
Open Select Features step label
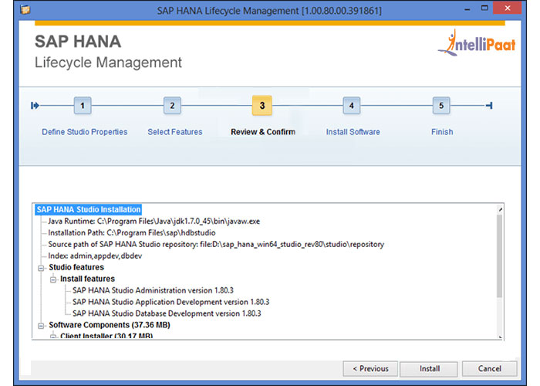[175, 132]
